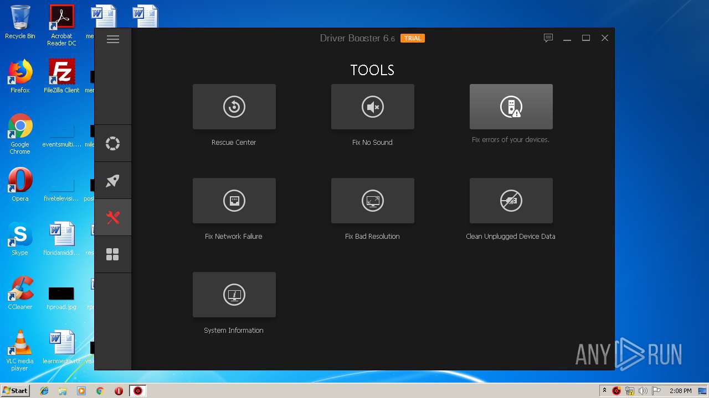Click the Fix No Sound label
709x398 pixels.
(x=372, y=142)
